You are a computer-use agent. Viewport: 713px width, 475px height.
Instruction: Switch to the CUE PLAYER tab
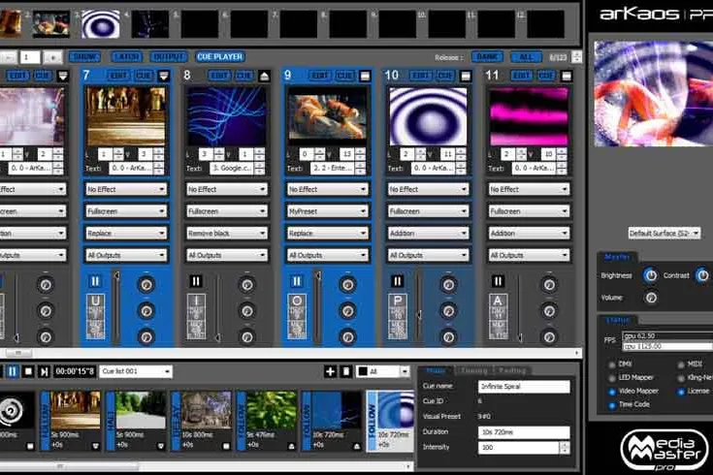[220, 57]
